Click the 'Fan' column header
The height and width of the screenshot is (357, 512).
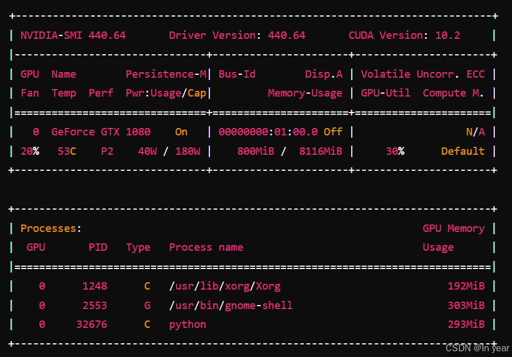click(x=30, y=93)
